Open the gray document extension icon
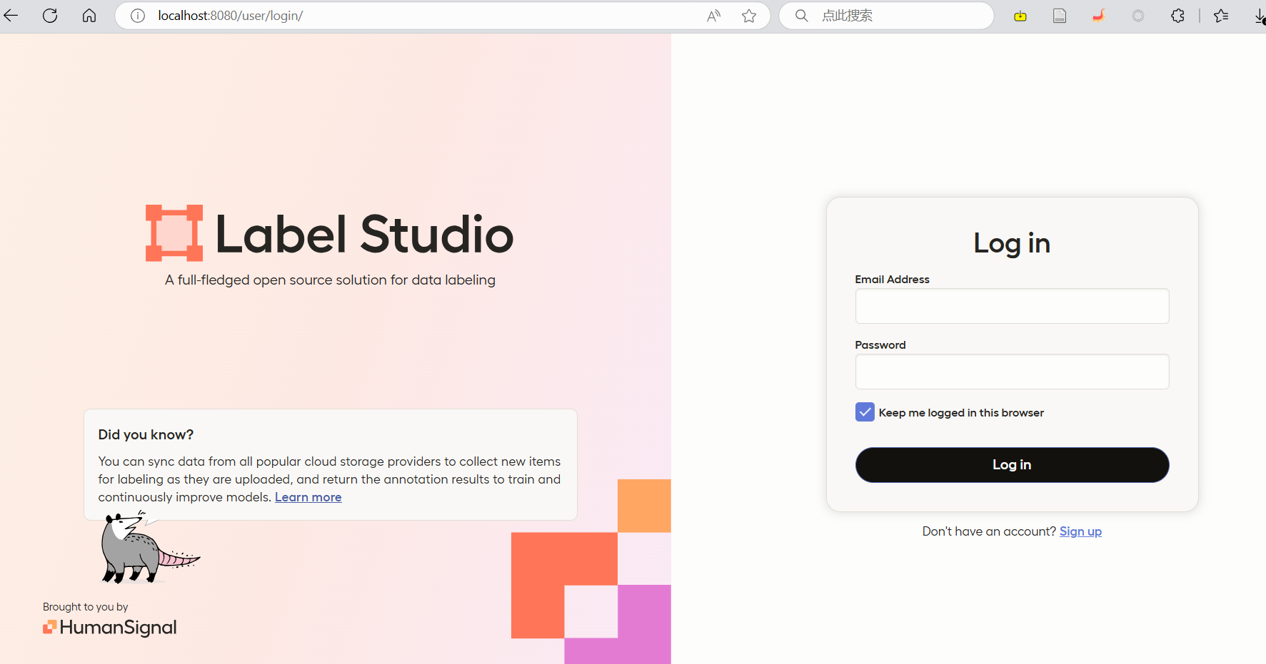 pos(1060,16)
